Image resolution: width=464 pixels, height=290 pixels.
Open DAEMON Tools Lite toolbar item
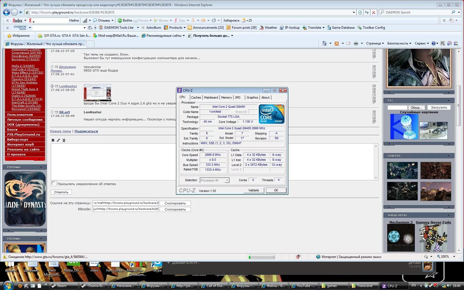119,28
